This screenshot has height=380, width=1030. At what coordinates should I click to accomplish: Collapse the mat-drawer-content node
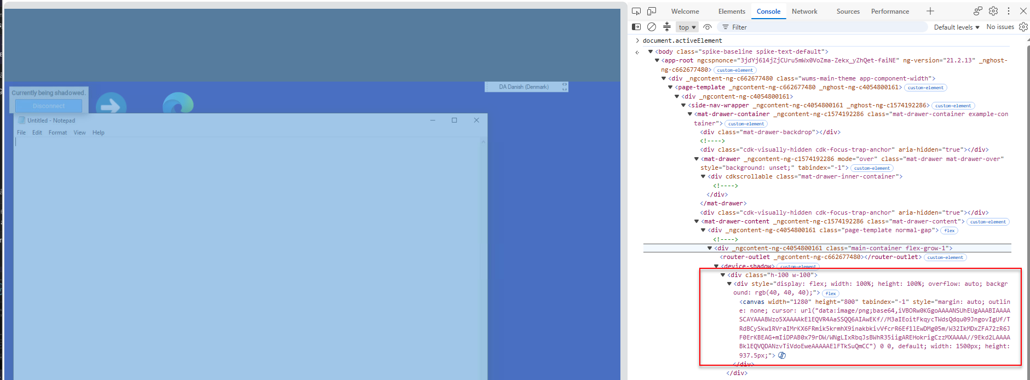coord(697,221)
